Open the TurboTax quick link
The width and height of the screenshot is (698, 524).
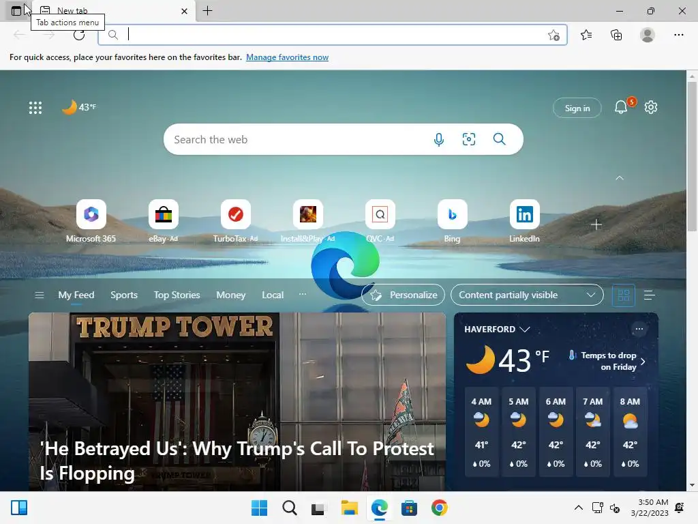[235, 221]
